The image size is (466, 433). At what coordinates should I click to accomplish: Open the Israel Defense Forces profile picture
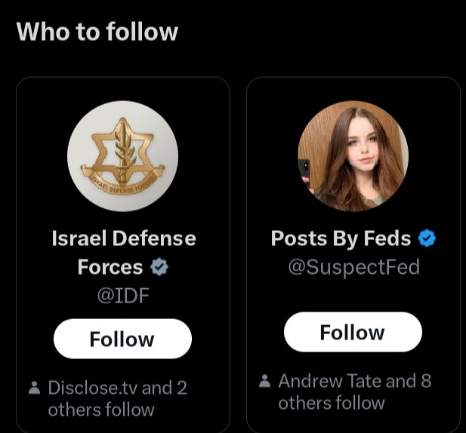(123, 156)
